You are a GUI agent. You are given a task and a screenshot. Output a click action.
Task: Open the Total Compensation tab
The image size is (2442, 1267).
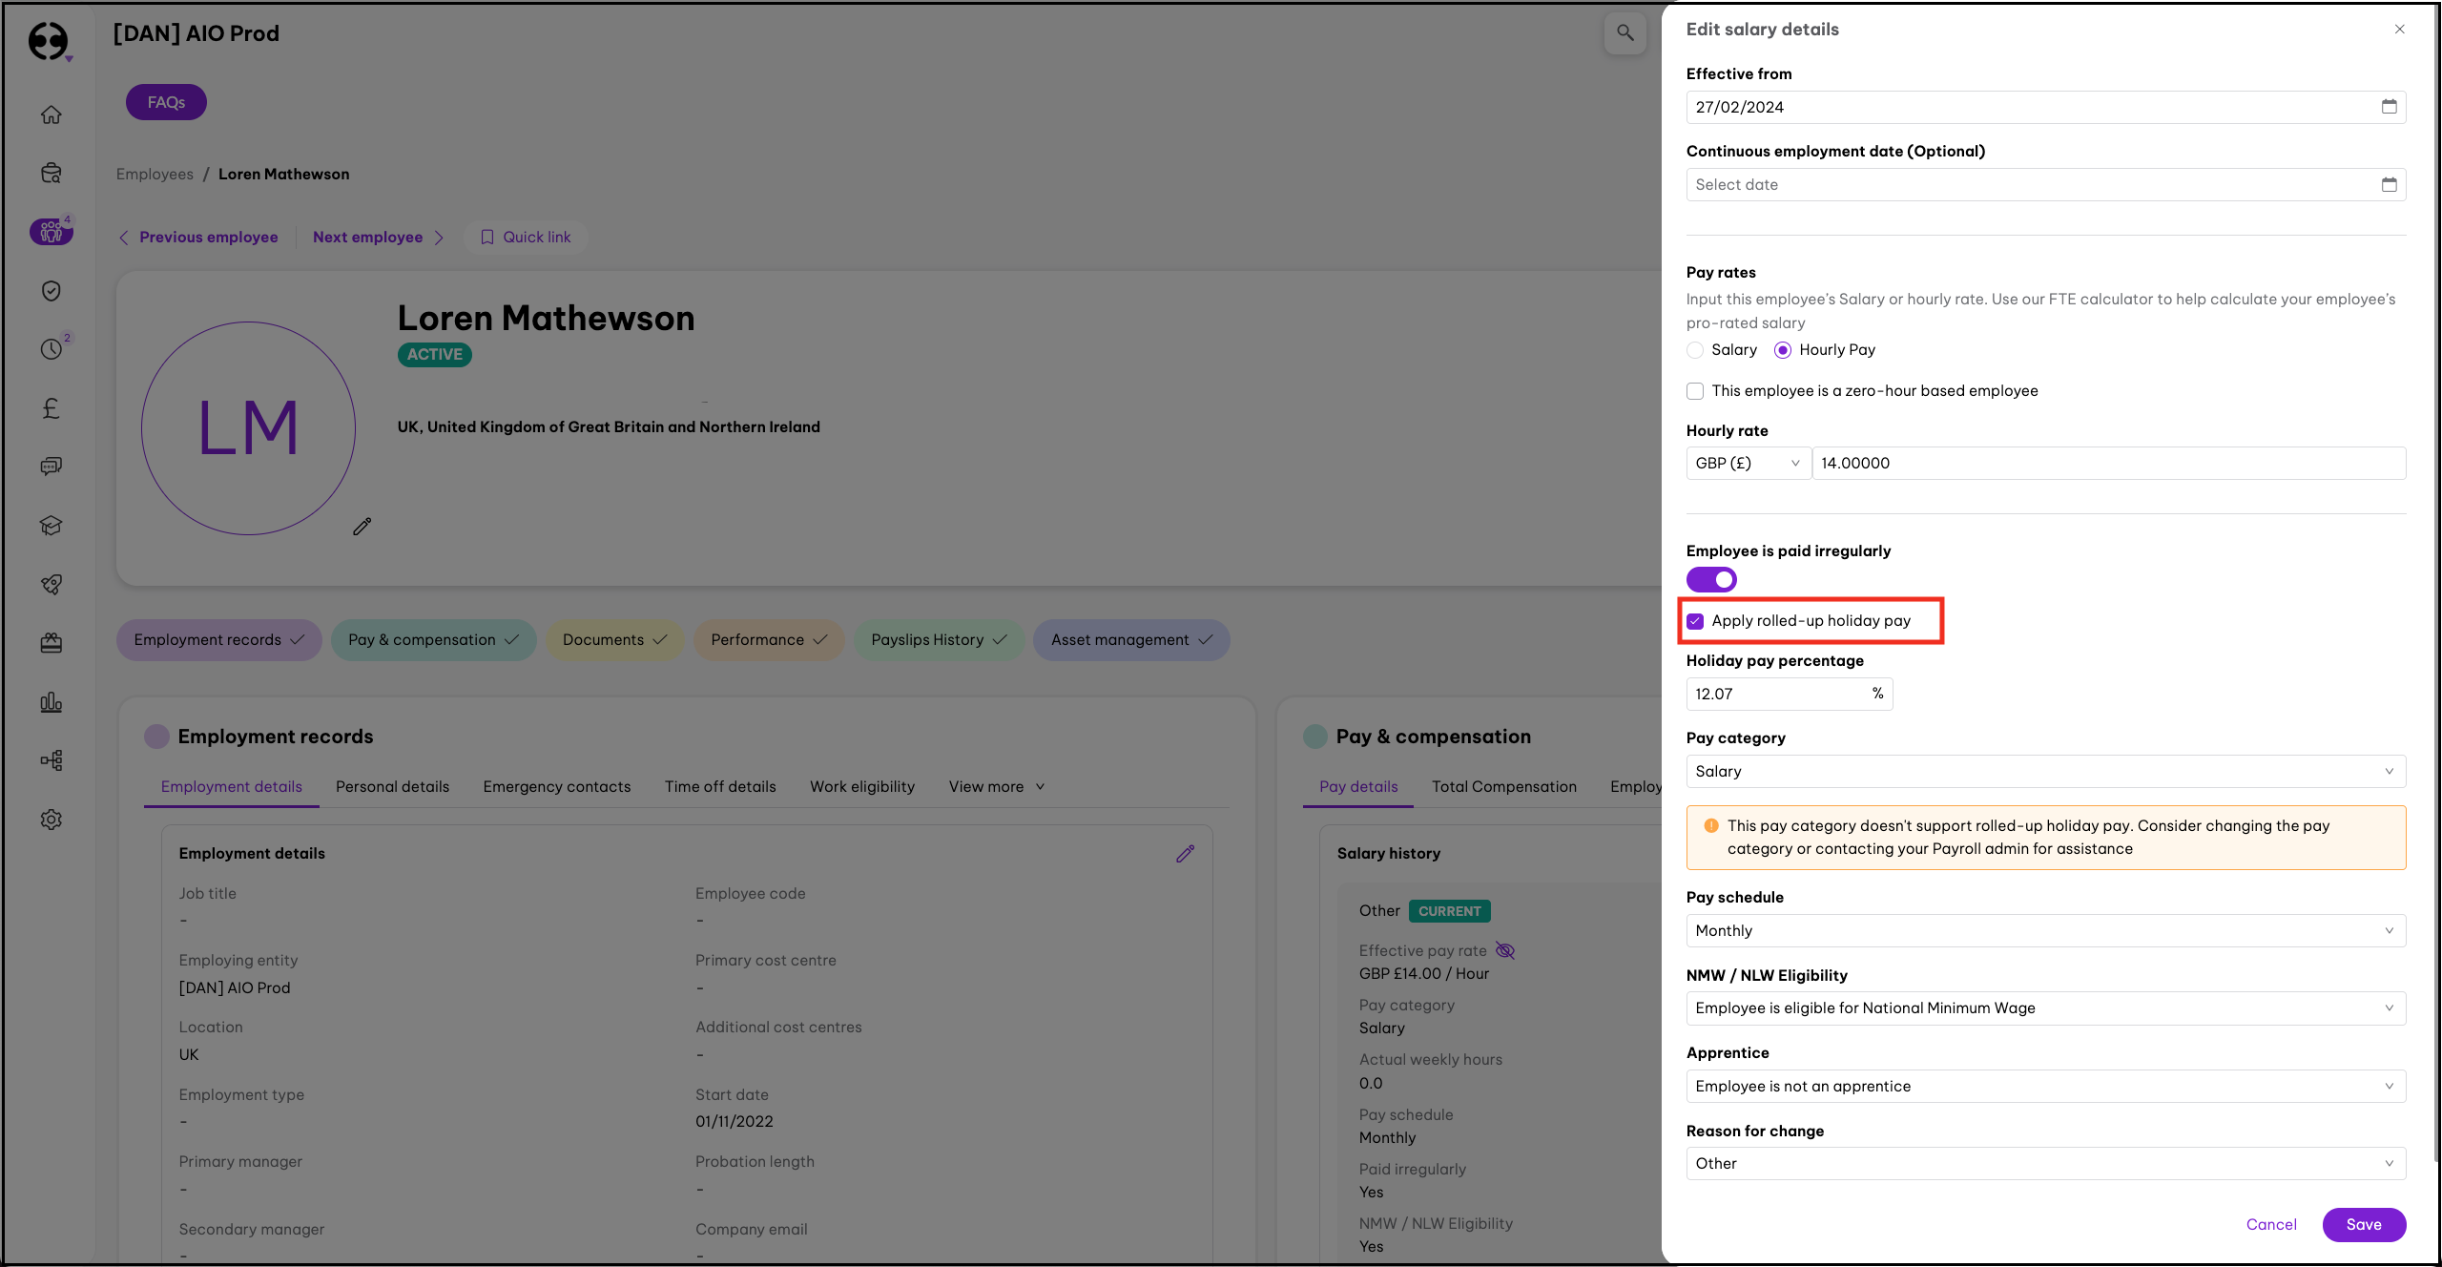[x=1503, y=786]
